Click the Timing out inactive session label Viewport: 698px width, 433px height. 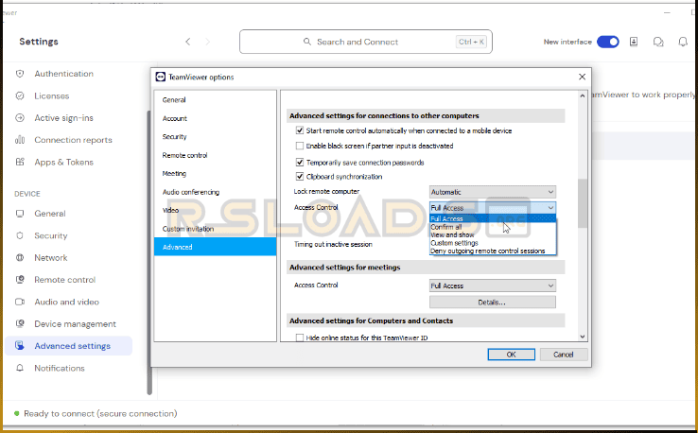click(333, 244)
